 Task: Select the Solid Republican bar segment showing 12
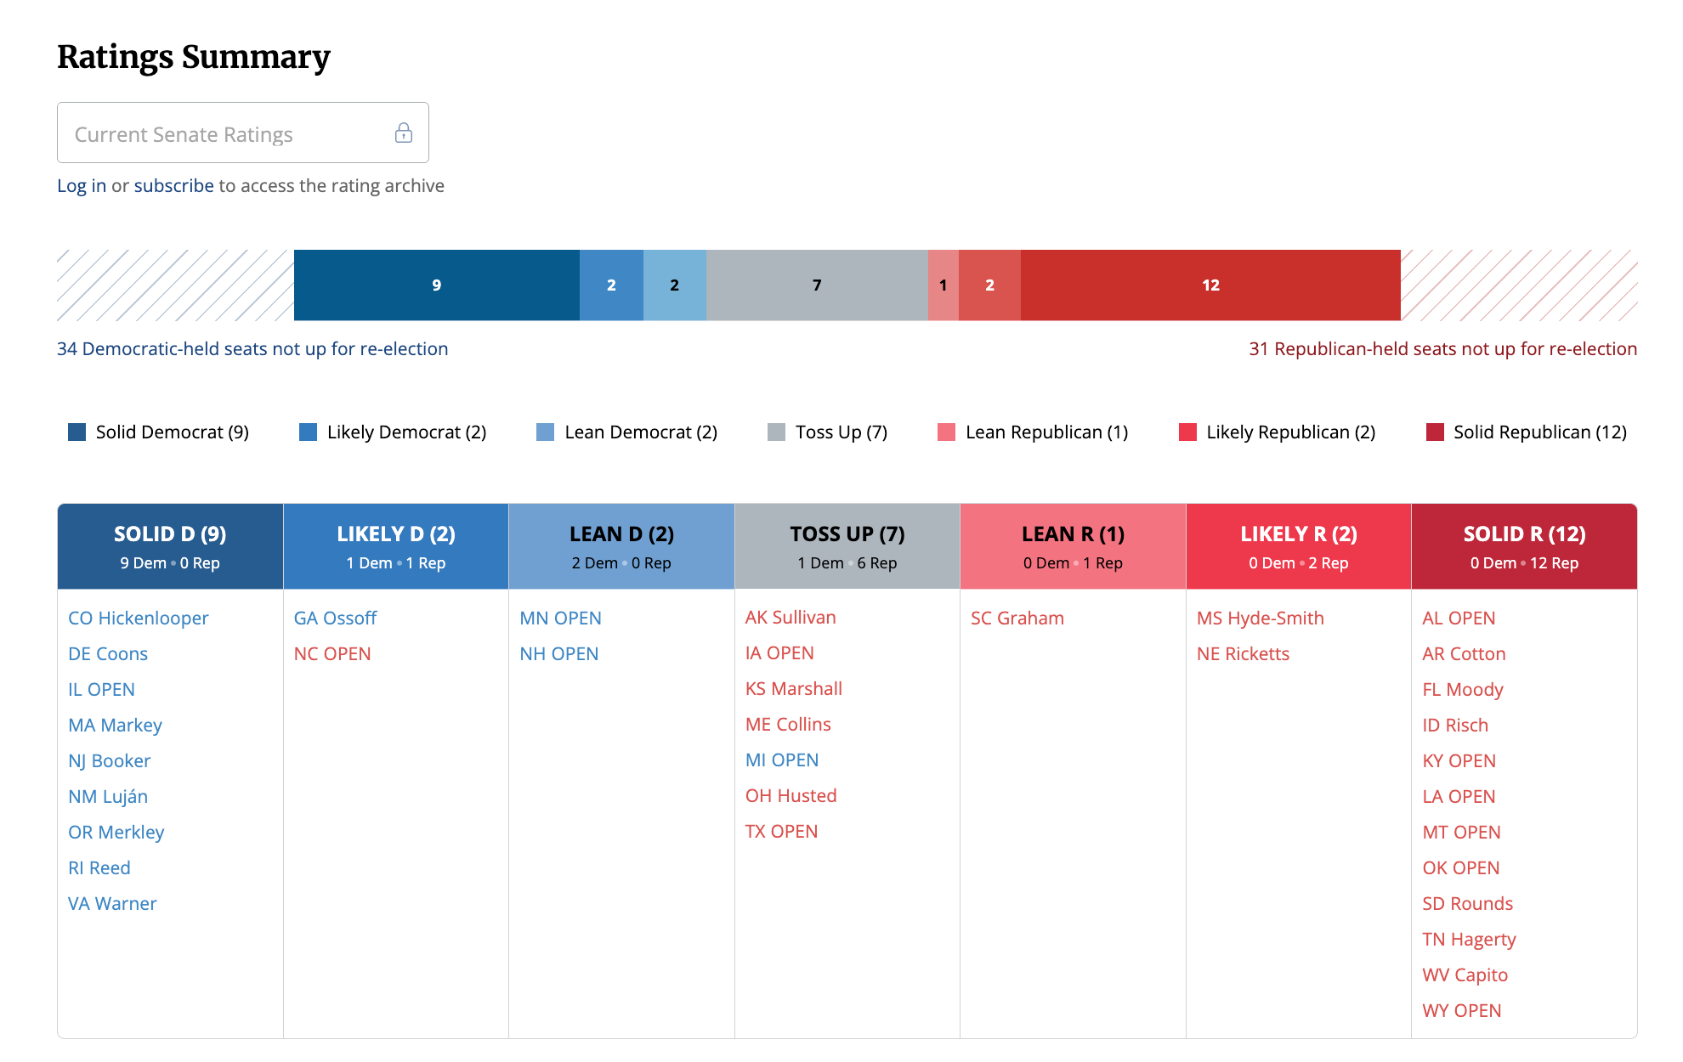point(1210,285)
